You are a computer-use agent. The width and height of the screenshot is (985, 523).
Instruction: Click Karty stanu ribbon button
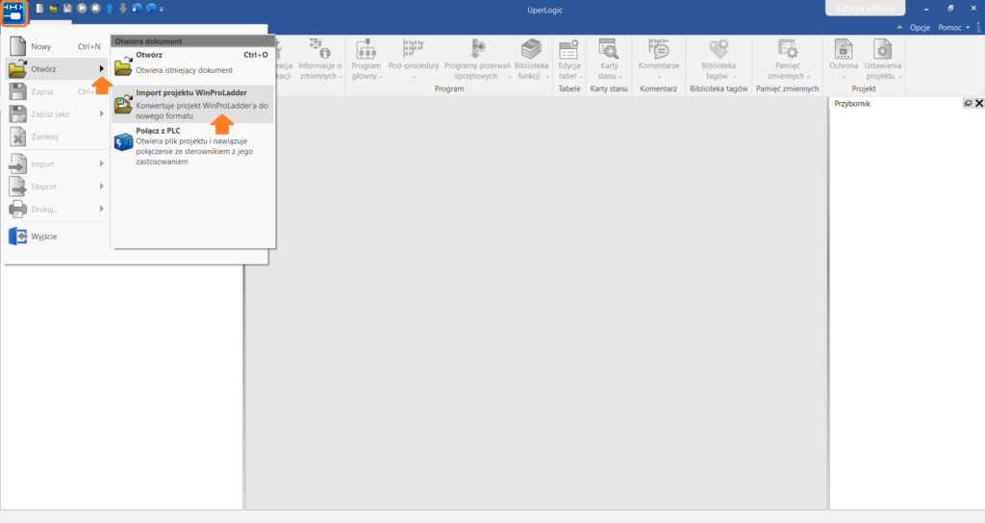(x=609, y=60)
